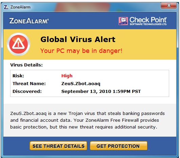The height and width of the screenshot is (158, 180).
Task: Click the September 13, 2010 discovered date
Action: [101, 92]
